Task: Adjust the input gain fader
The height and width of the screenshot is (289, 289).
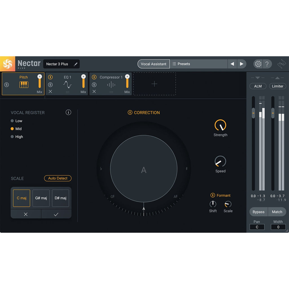Action: click(x=253, y=113)
